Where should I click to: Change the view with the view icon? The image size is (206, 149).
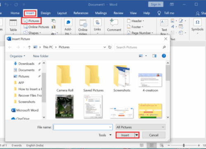coord(141,56)
